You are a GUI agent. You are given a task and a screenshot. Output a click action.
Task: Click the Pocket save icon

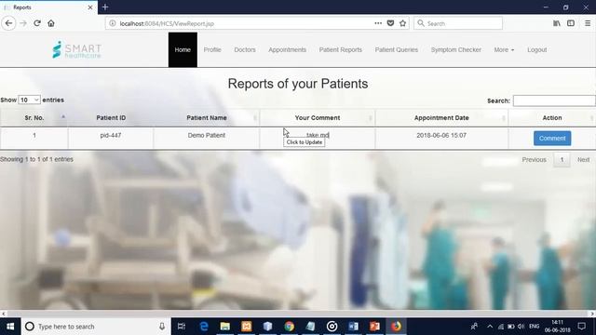[x=390, y=23]
